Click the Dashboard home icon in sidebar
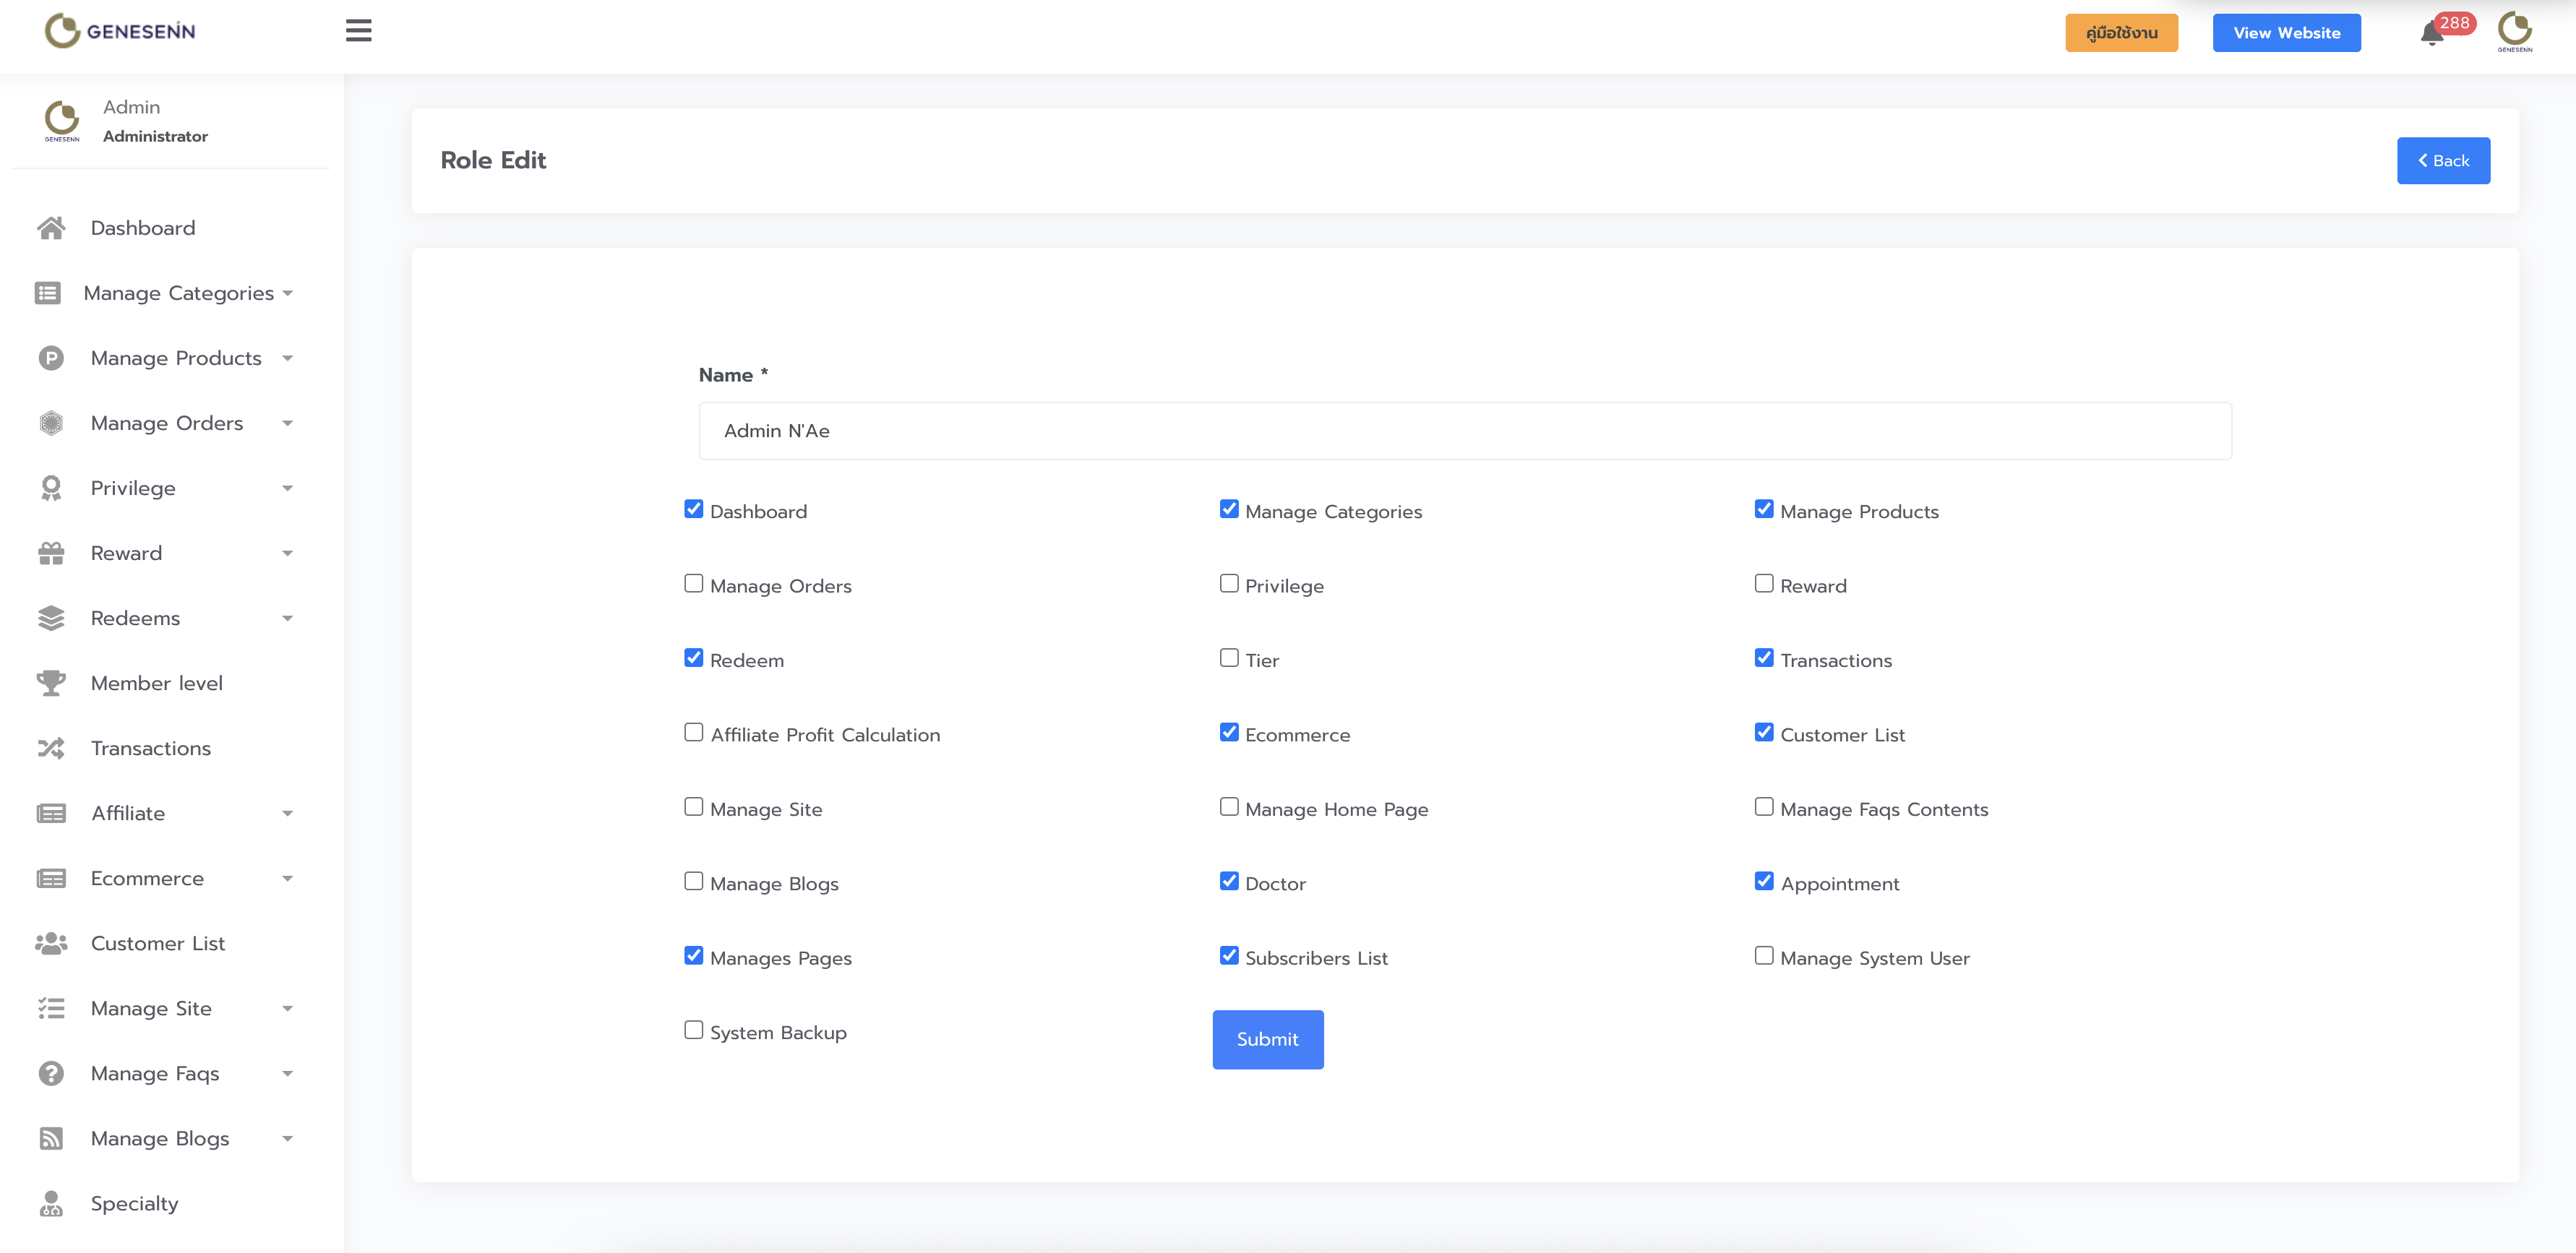Image resolution: width=2576 pixels, height=1253 pixels. pos(51,228)
